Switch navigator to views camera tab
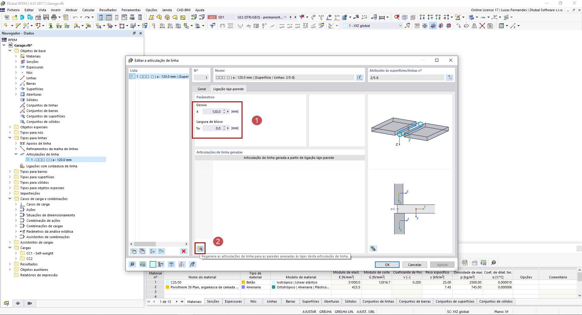The width and height of the screenshot is (582, 315). pos(30,303)
